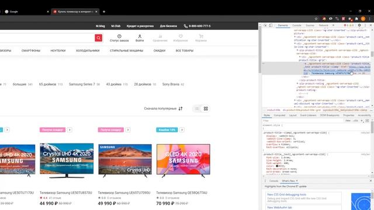Open Телевизор Samsung UE50TU8570U product title

pos(65,192)
